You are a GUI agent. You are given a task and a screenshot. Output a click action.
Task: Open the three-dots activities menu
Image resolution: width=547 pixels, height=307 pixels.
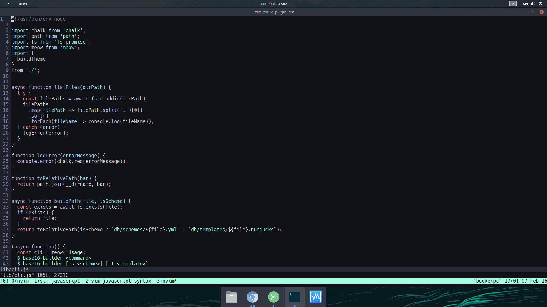click(7, 4)
